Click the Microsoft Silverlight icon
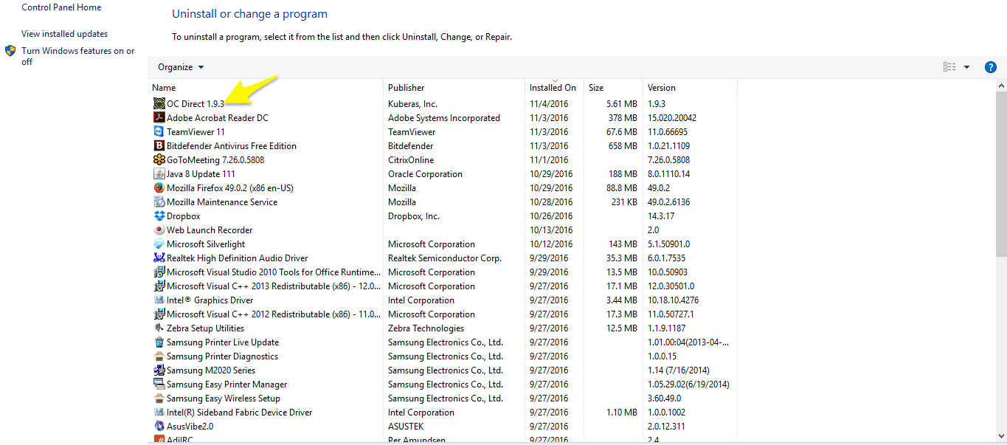The width and height of the screenshot is (1007, 445). pos(159,244)
